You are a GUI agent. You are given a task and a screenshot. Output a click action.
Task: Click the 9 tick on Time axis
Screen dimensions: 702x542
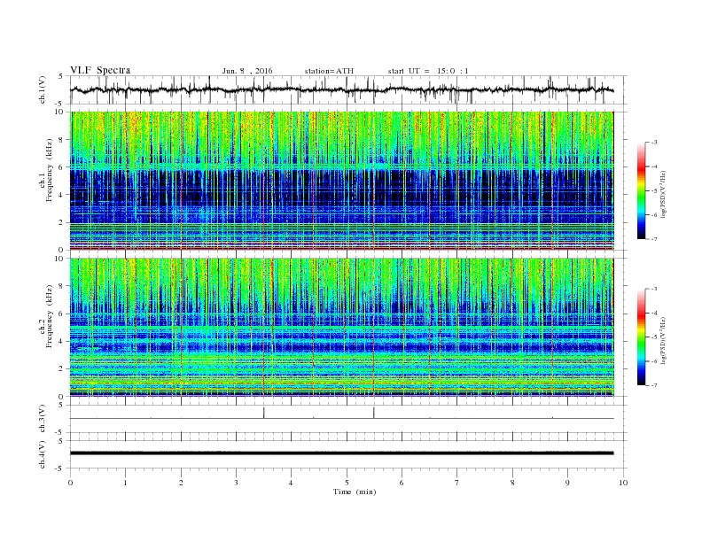(x=567, y=483)
